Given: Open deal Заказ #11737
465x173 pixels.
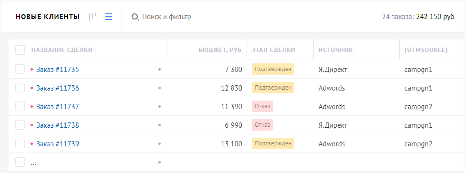Looking at the screenshot, I should click(x=58, y=107).
